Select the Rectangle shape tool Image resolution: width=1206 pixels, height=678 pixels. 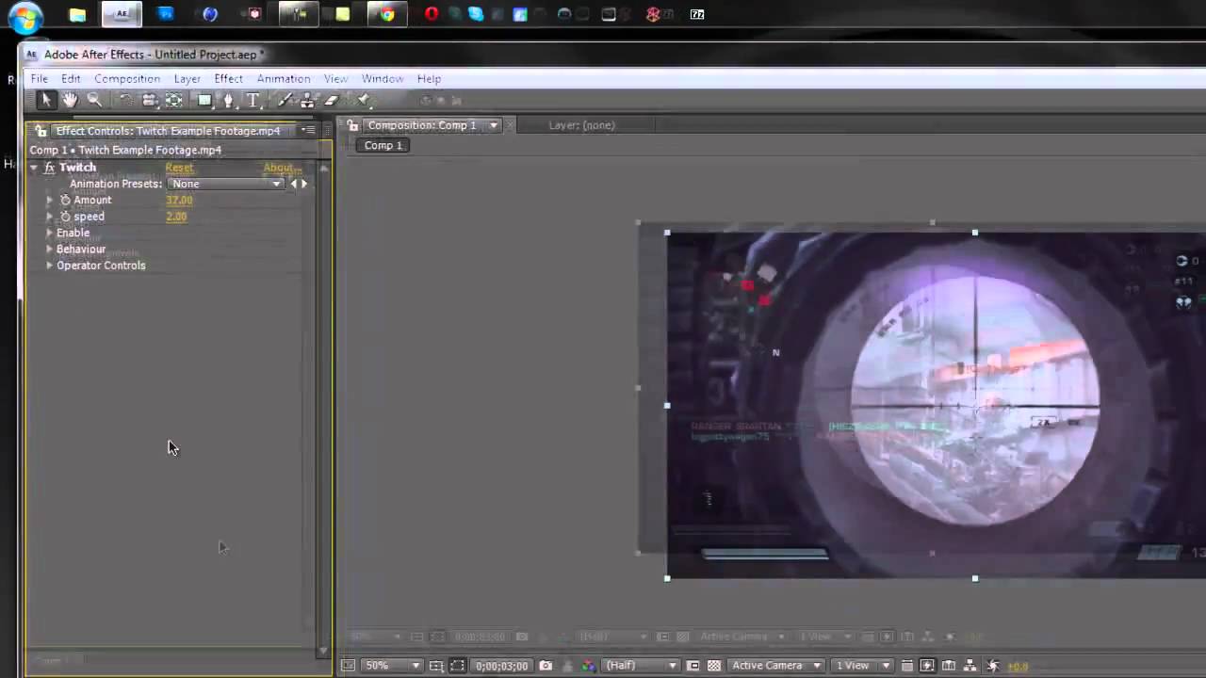click(204, 100)
